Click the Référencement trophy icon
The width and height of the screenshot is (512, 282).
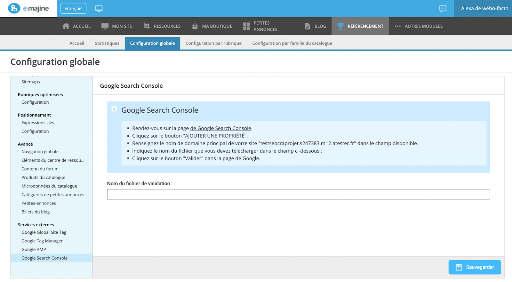pos(340,26)
